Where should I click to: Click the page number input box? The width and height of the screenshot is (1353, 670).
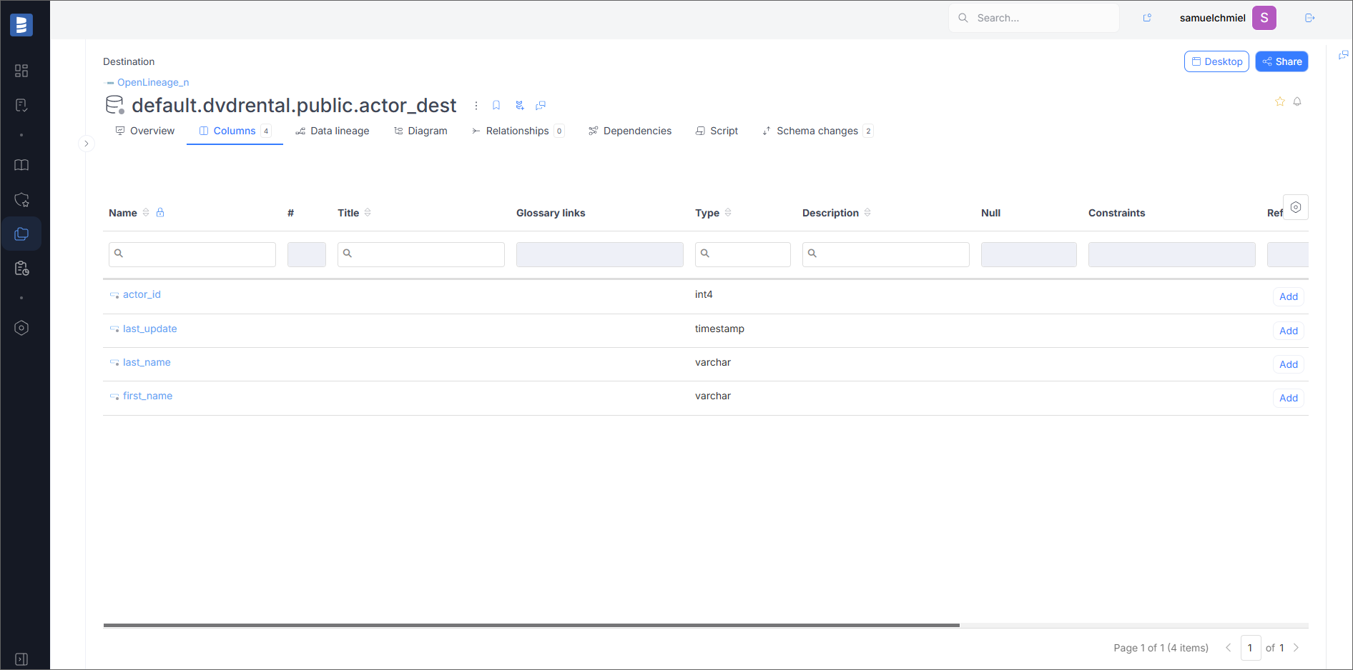pyautogui.click(x=1251, y=648)
